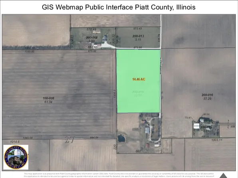
Task: Click the 664.64 dimension label
Action: click(94, 137)
